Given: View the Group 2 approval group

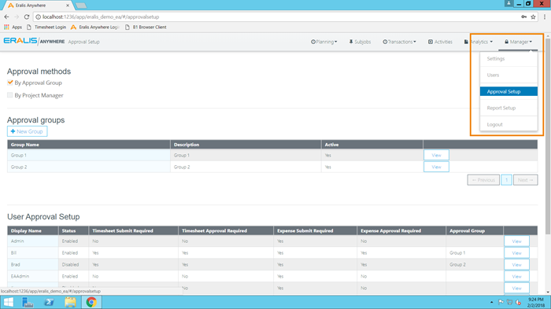Looking at the screenshot, I should (x=436, y=167).
